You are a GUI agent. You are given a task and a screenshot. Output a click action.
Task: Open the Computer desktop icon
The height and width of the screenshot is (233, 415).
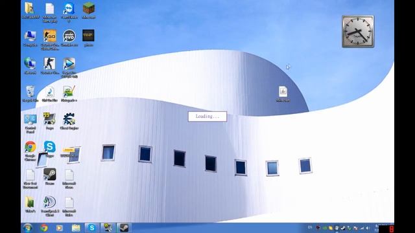point(30,38)
